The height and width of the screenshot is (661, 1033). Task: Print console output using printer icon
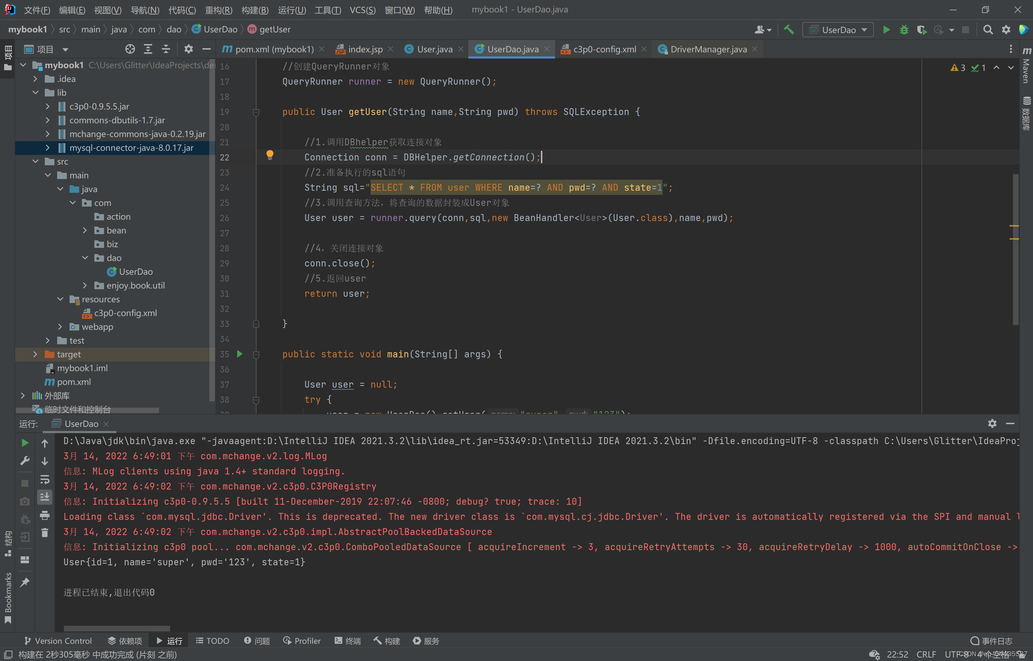coord(45,515)
